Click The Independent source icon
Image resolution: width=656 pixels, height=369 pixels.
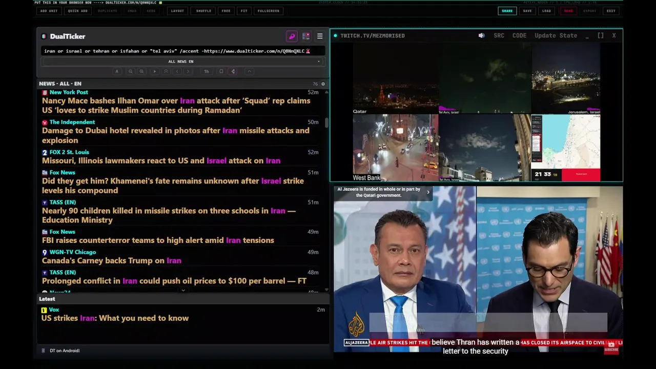click(45, 122)
